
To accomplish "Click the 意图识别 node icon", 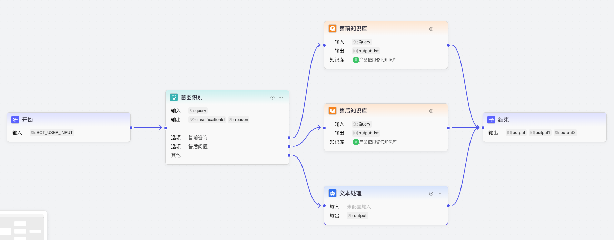I will 174,97.
